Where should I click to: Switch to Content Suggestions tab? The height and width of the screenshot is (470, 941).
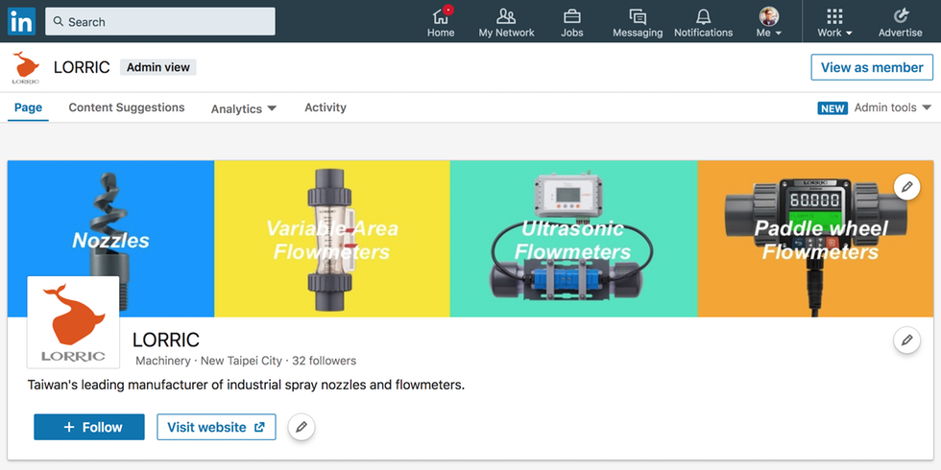[x=127, y=107]
